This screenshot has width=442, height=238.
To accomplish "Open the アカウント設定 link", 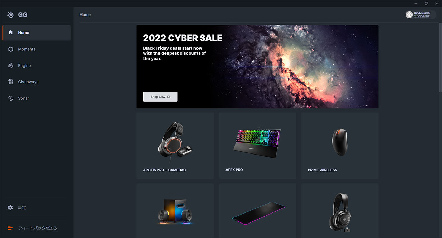I will 422,16.
